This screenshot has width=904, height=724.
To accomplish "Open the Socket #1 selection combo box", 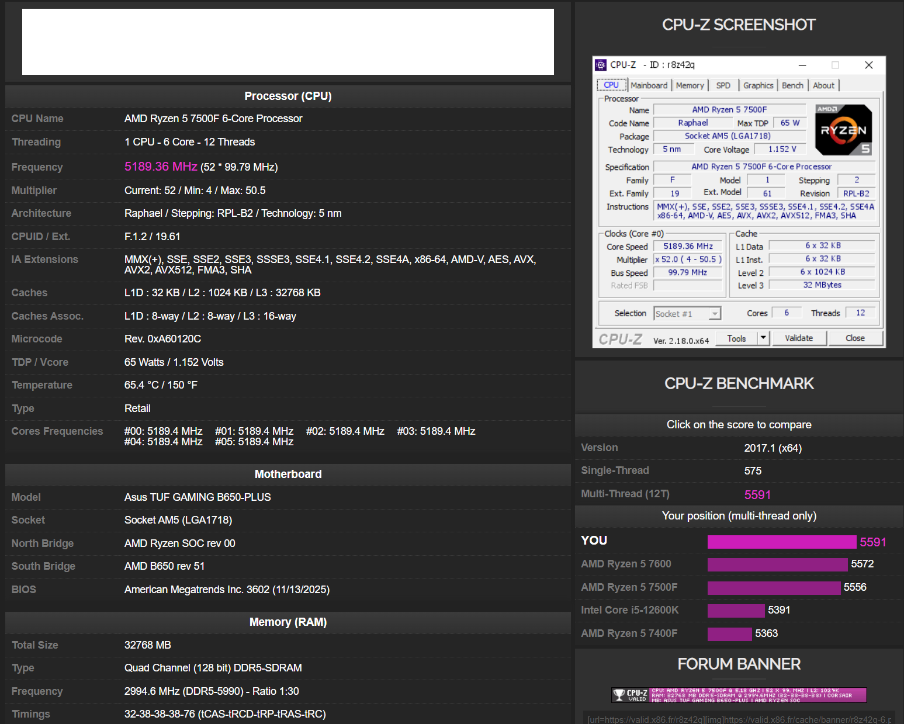I will [687, 314].
